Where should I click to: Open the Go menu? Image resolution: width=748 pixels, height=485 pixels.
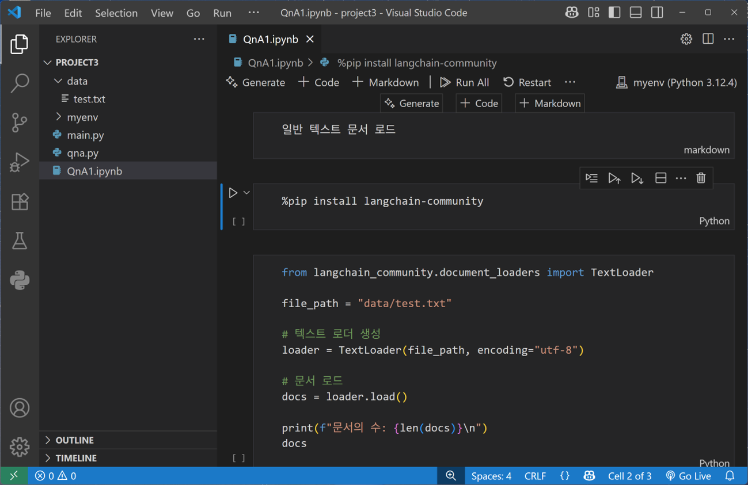tap(193, 13)
